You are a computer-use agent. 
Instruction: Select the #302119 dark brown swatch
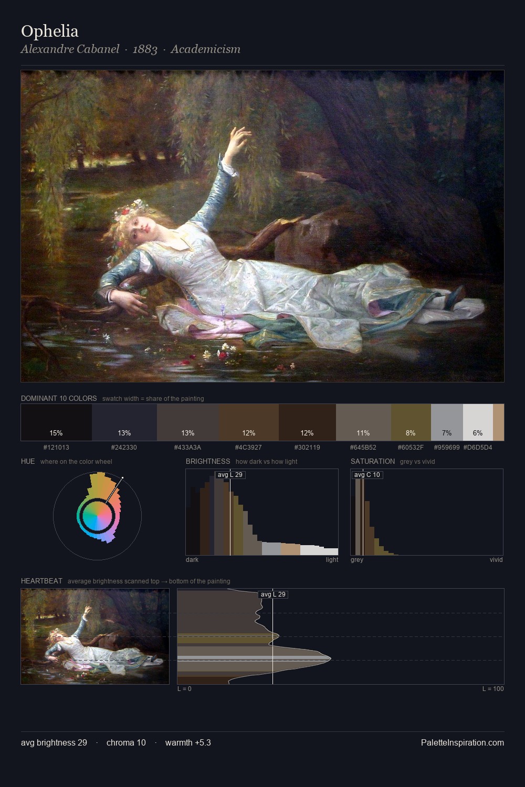click(307, 422)
